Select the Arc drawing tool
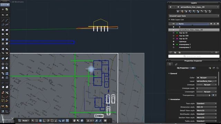Screen dimensions: 221x124 7,21
